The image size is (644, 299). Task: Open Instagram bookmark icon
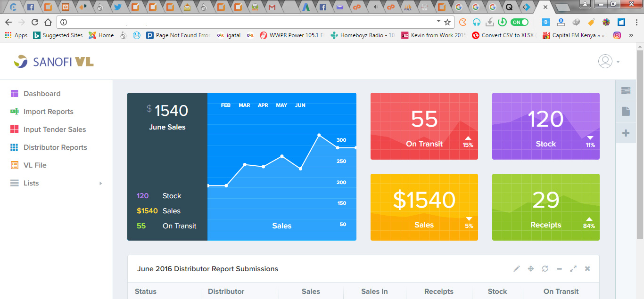(617, 35)
